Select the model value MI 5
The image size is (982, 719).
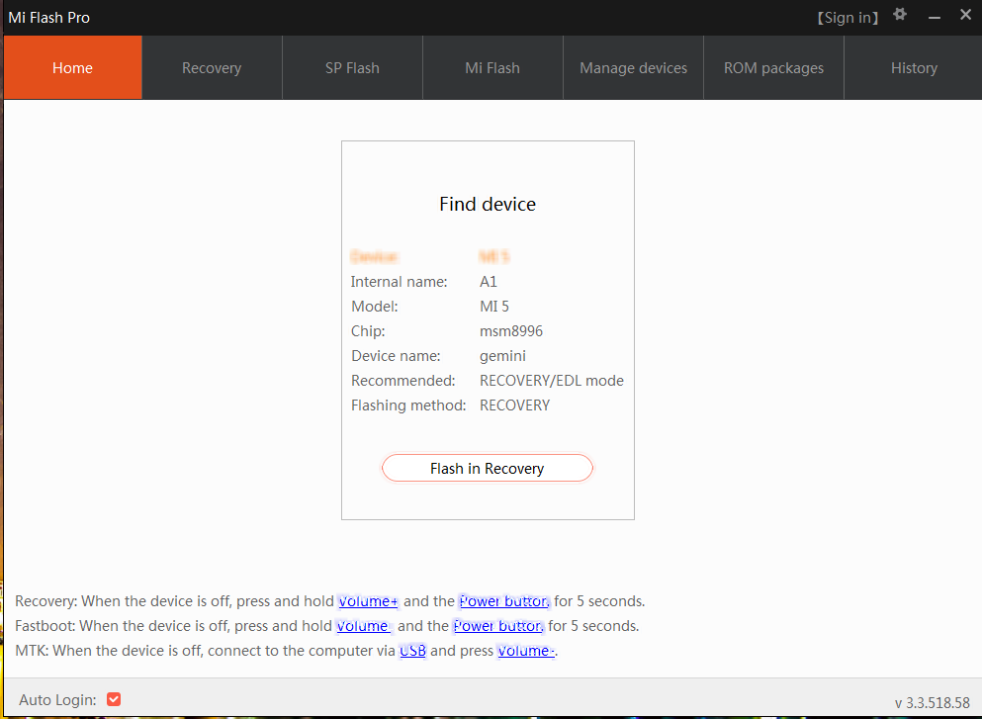(x=494, y=307)
